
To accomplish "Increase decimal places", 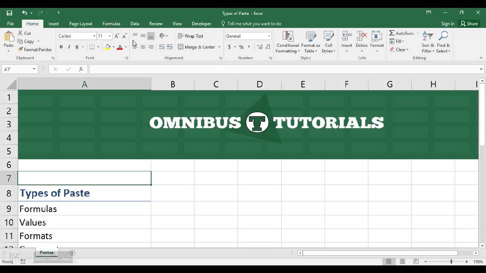I will coord(260,47).
